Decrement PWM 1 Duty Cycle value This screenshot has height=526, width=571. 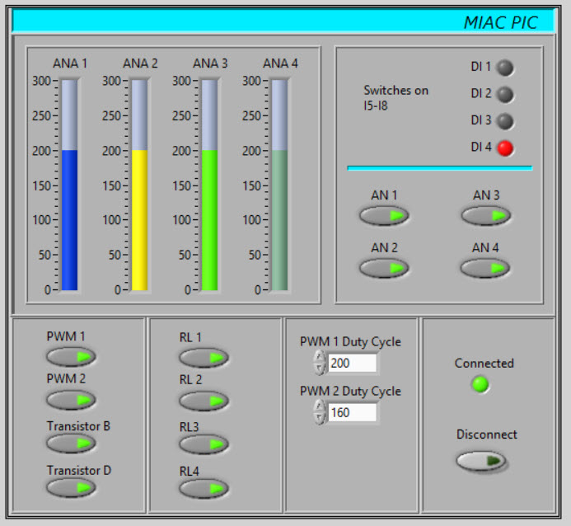pos(320,369)
